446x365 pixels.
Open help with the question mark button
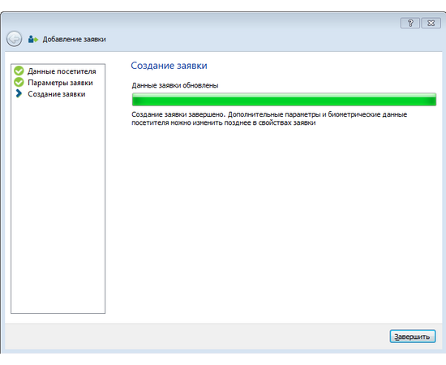tap(410, 23)
